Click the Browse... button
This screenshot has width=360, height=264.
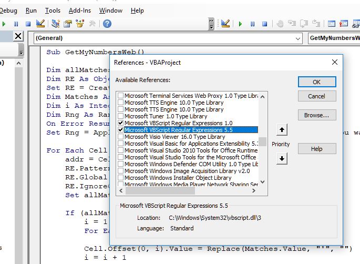pos(317,115)
